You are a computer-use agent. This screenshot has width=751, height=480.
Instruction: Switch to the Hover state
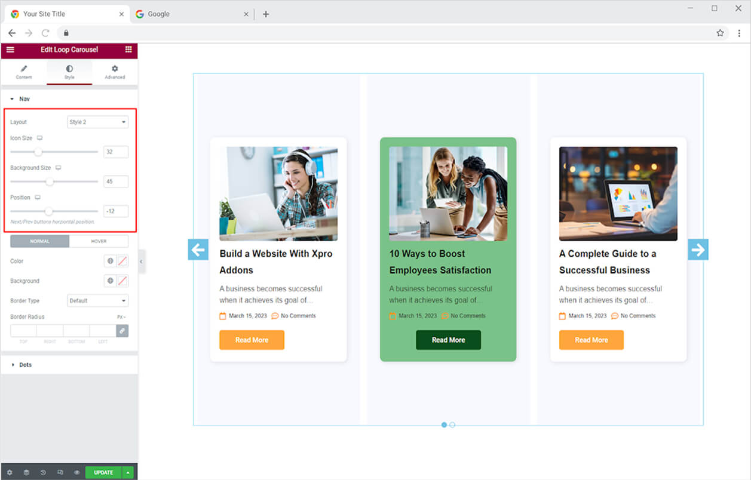(x=99, y=241)
